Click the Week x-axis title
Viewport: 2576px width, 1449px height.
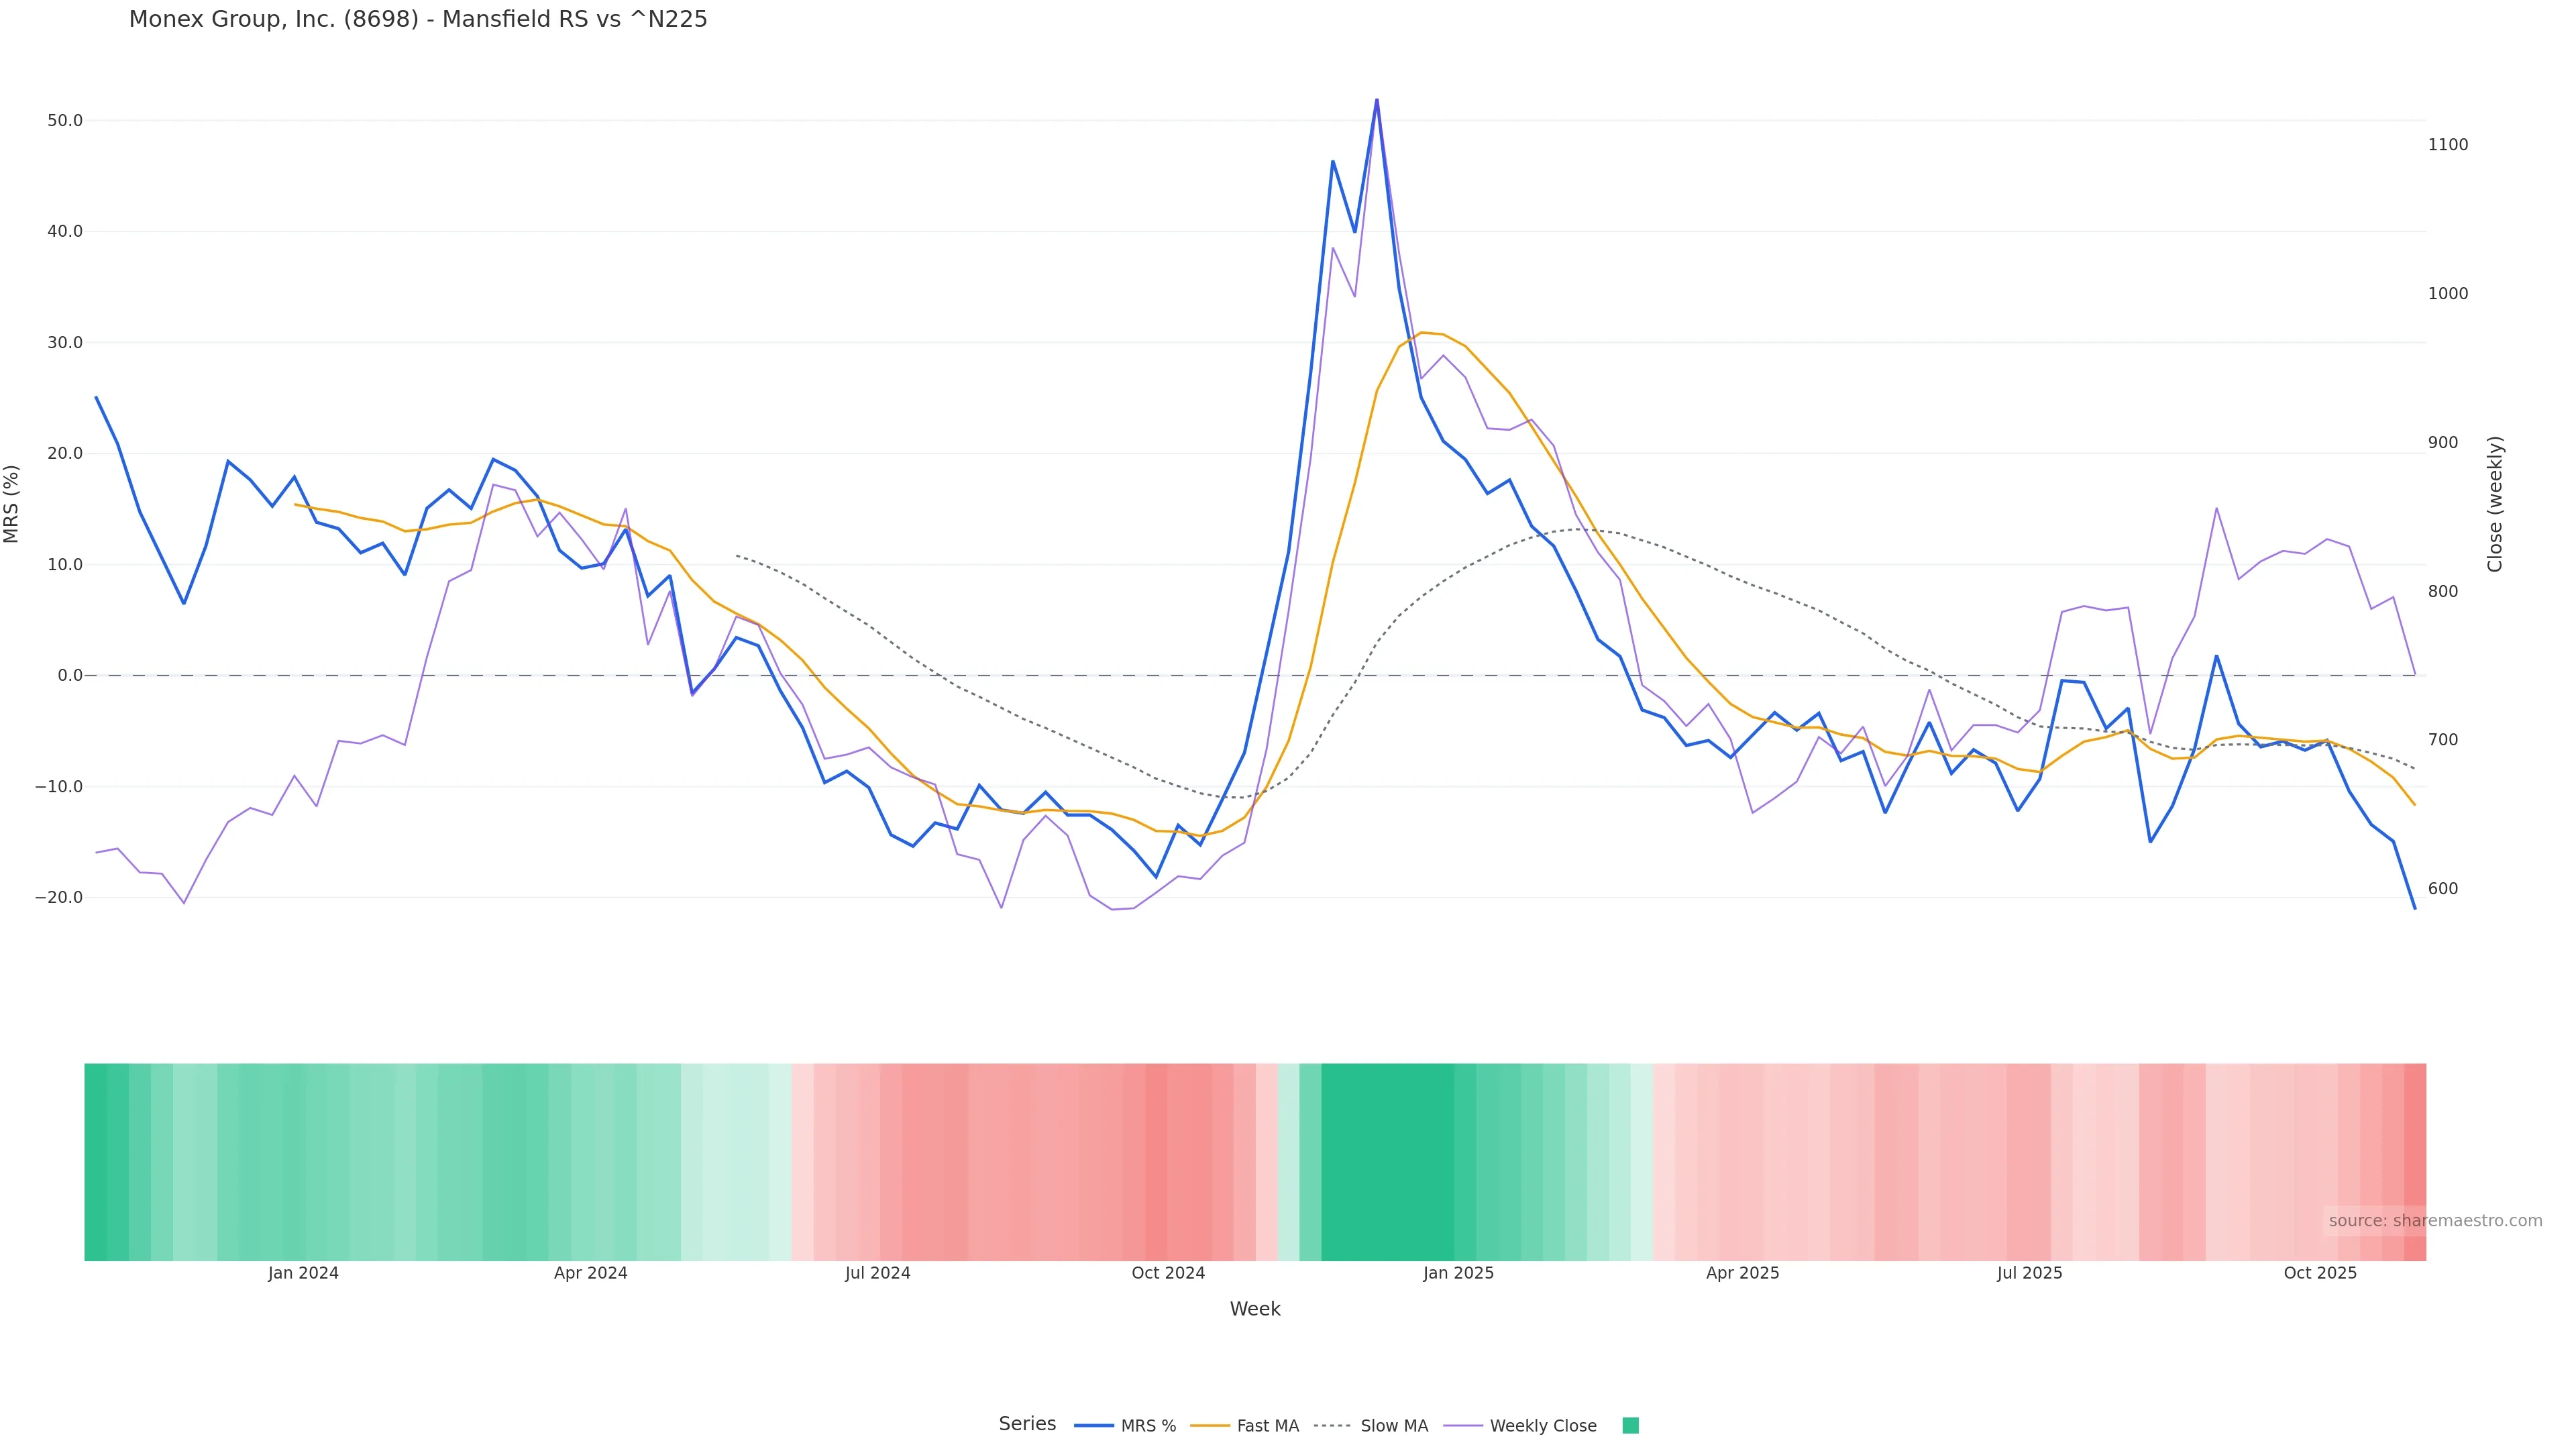pyautogui.click(x=1255, y=1309)
